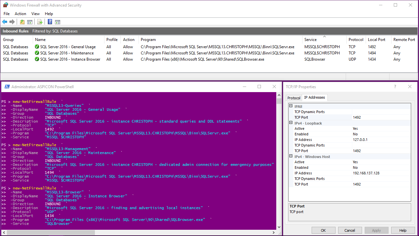Sort rules by the Profile column header
The image size is (419, 236).
pos(113,40)
